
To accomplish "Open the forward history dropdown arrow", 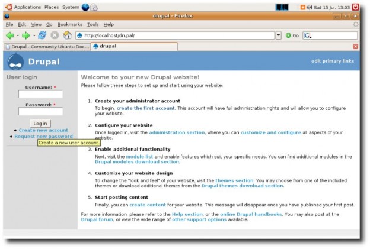I will (x=34, y=35).
